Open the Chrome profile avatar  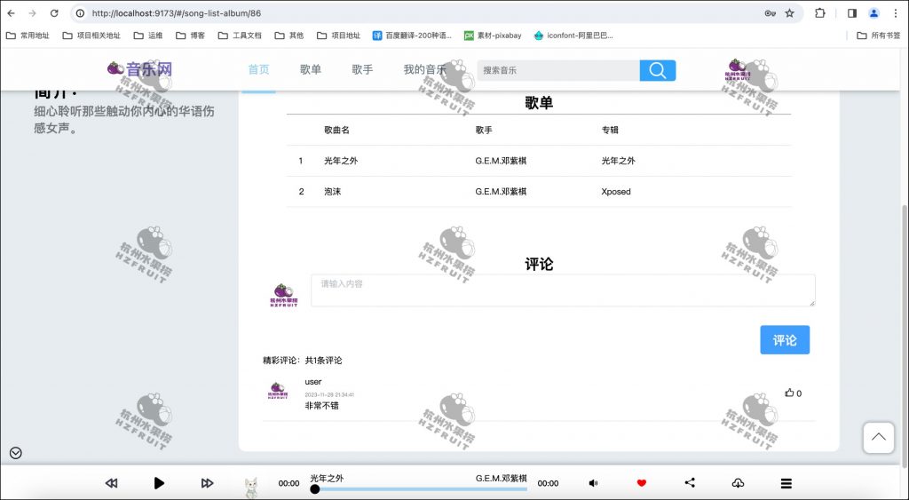point(873,12)
